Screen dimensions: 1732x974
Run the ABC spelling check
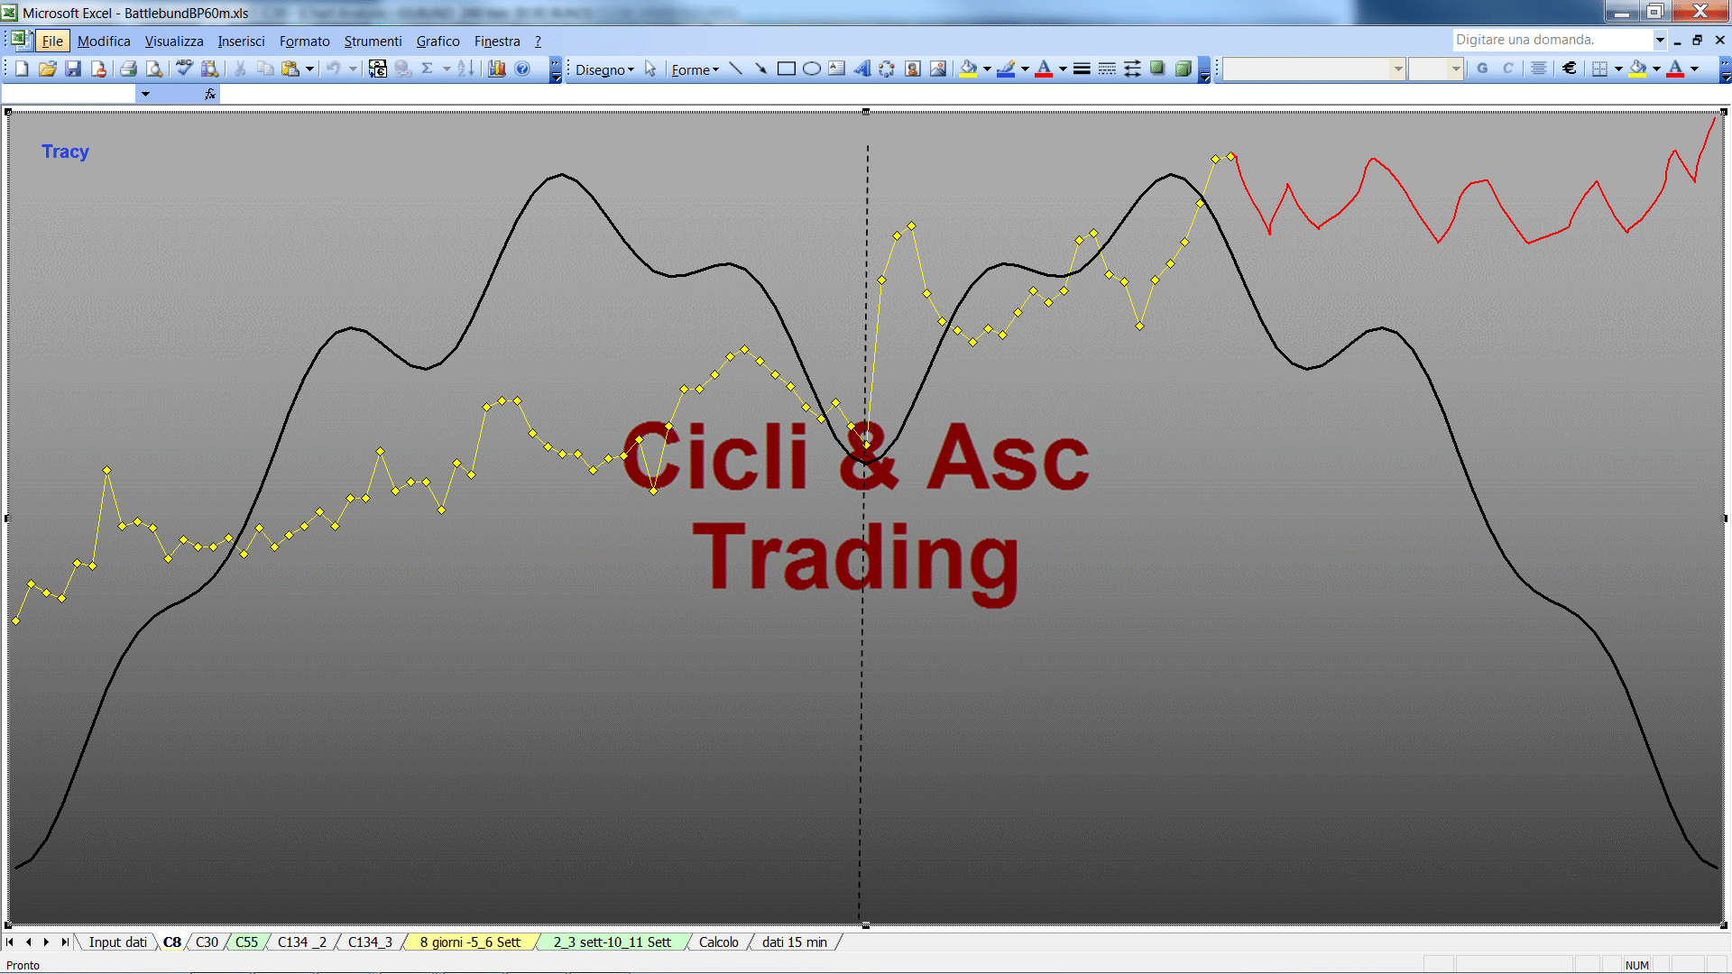click(x=184, y=69)
